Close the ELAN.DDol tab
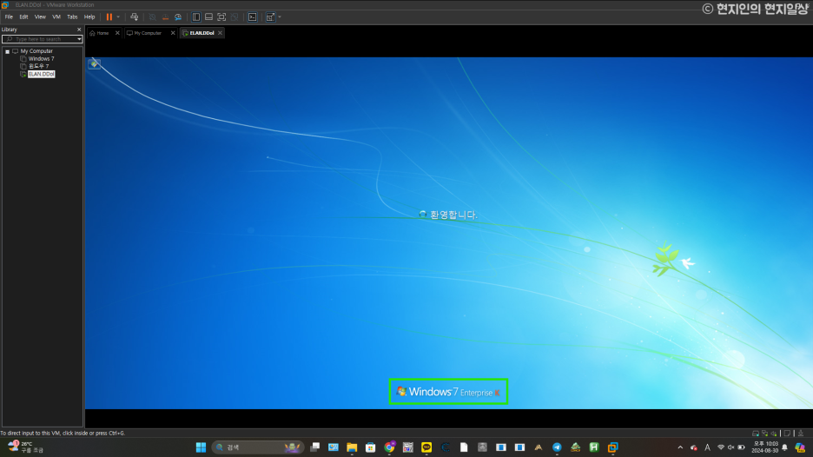Viewport: 813px width, 457px height. [220, 33]
